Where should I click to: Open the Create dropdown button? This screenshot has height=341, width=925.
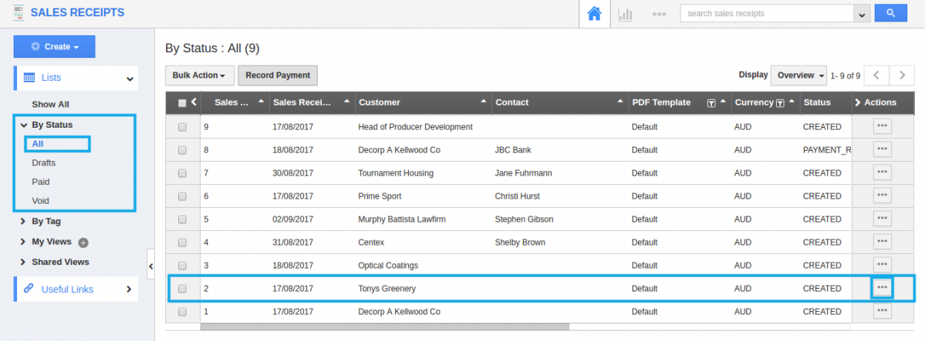tap(54, 47)
